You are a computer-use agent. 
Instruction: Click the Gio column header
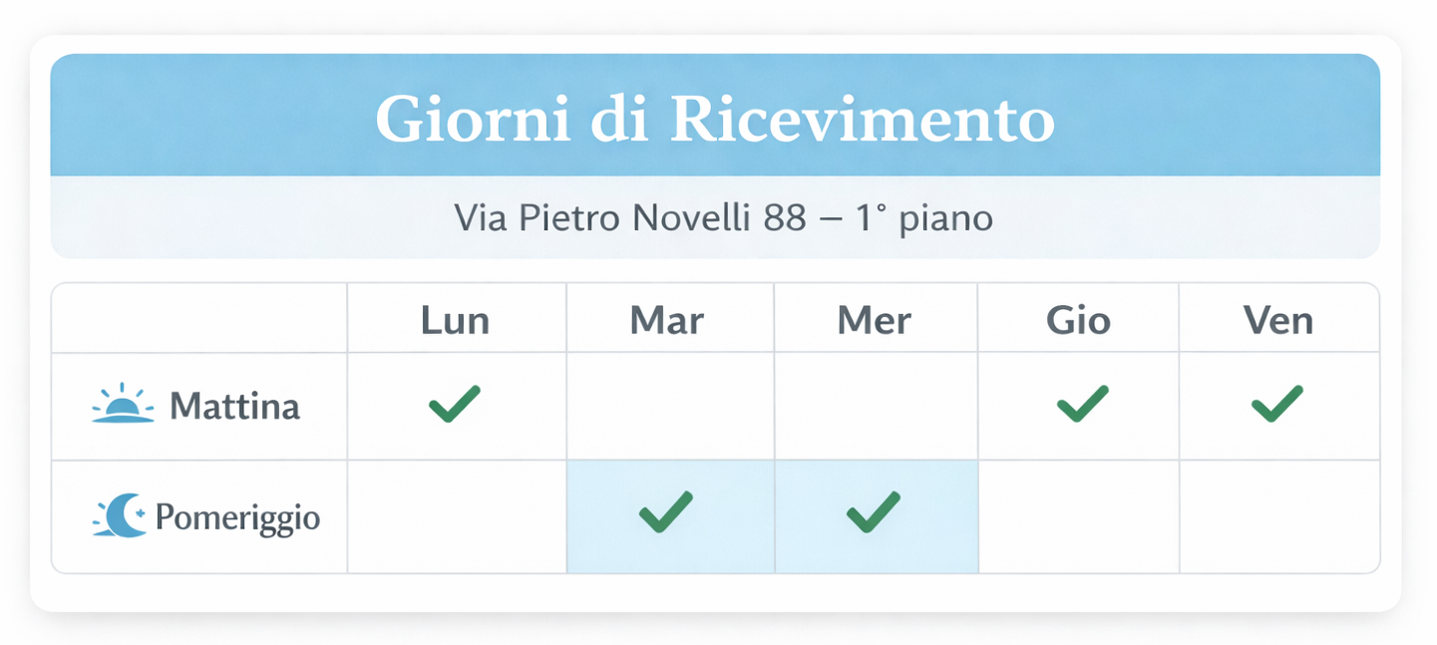tap(1078, 320)
